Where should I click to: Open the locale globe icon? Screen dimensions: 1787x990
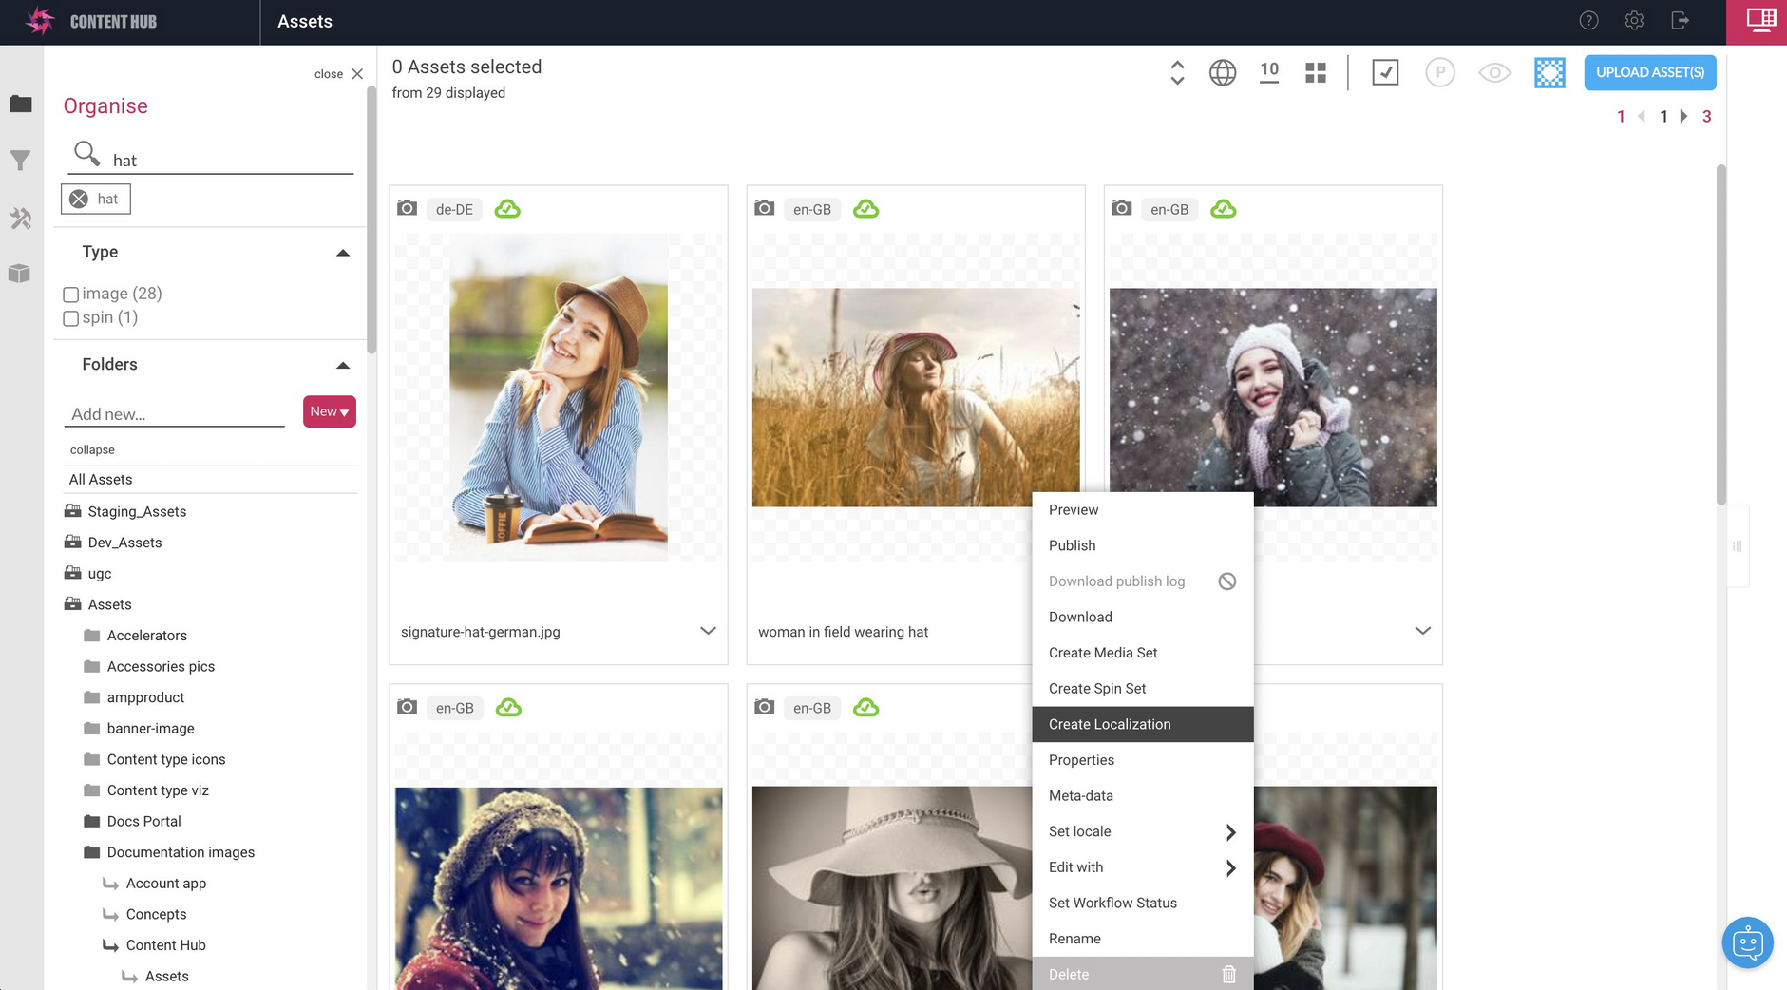coord(1223,73)
